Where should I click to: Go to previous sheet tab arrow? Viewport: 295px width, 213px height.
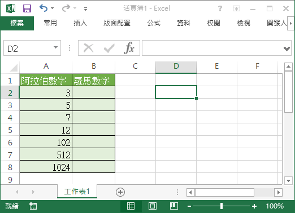click(x=17, y=192)
